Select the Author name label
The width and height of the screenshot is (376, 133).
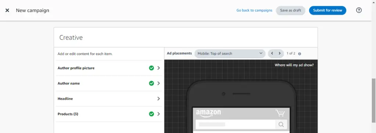pyautogui.click(x=69, y=83)
